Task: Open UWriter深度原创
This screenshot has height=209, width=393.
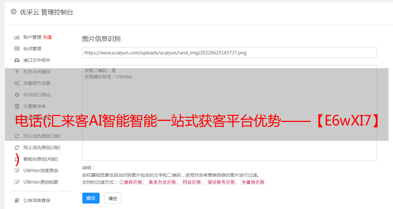Action: pyautogui.click(x=41, y=171)
